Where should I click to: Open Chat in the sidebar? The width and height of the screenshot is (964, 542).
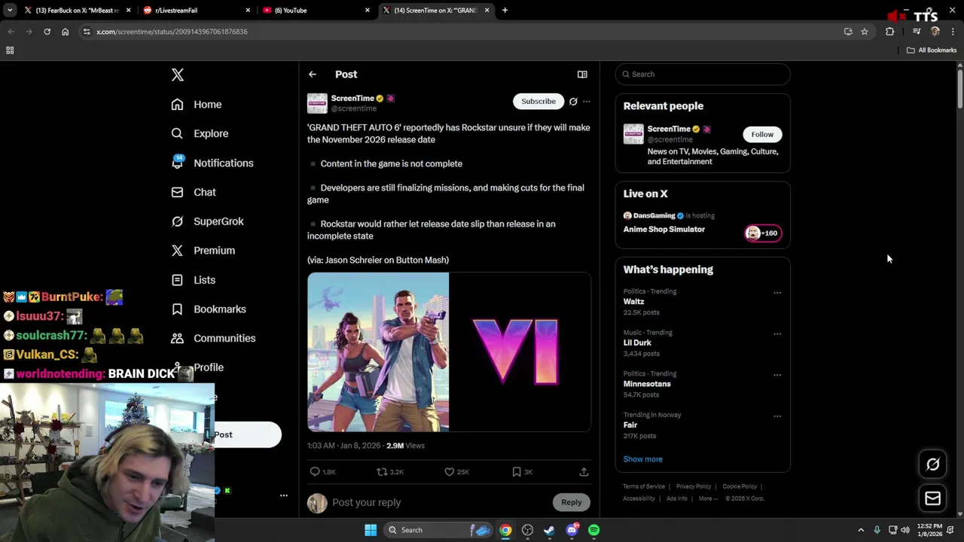[x=194, y=192]
